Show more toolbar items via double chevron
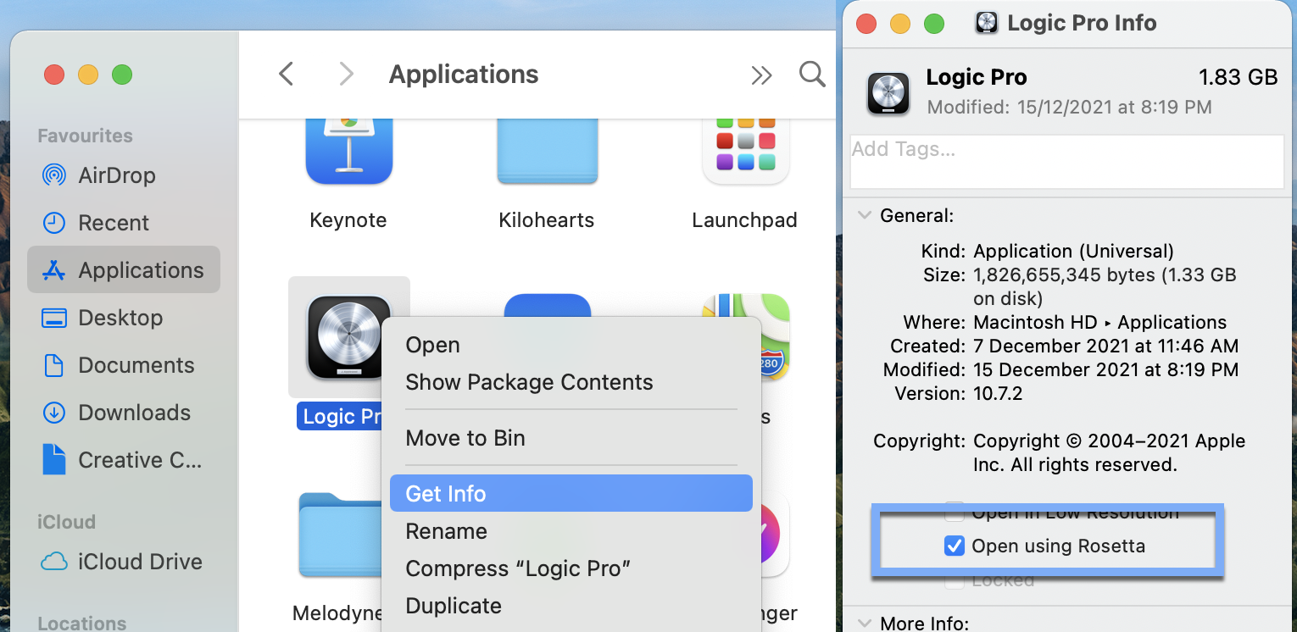This screenshot has height=632, width=1297. [x=761, y=75]
